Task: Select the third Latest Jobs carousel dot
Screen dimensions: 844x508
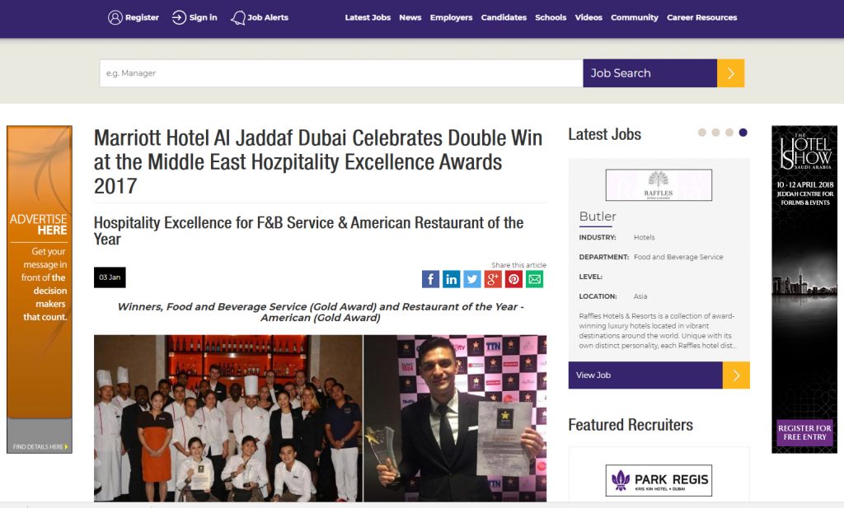Action: click(729, 133)
